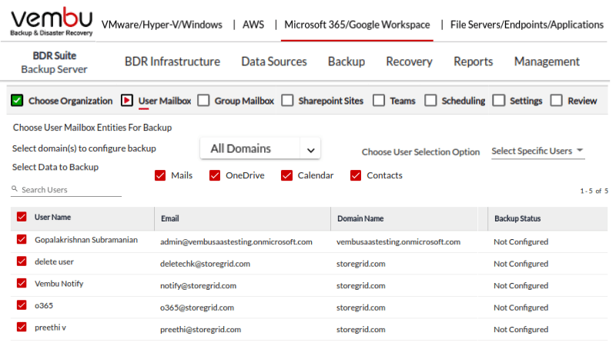Click the Choose Organization step checkmark icon
Viewport: 616px width, 346px height.
(x=17, y=100)
